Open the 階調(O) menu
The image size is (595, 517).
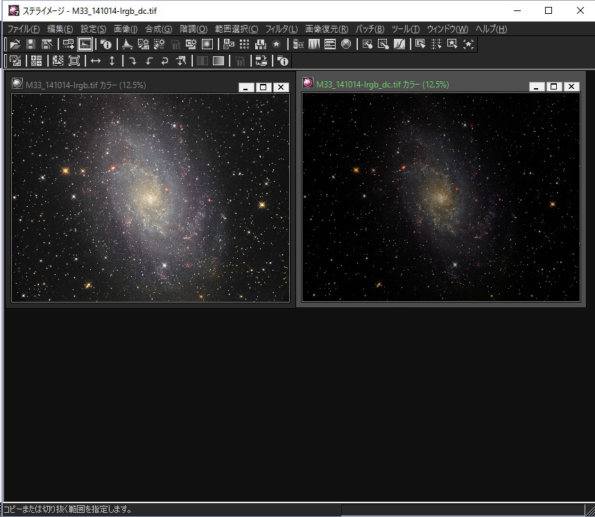click(x=193, y=29)
